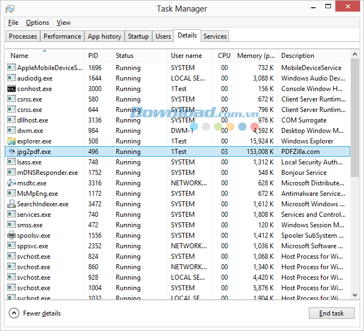The height and width of the screenshot is (331, 364).
Task: Click the SearchIndexer.exe magnifier icon
Action: (x=12, y=204)
